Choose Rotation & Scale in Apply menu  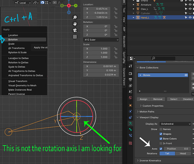point(24,52)
